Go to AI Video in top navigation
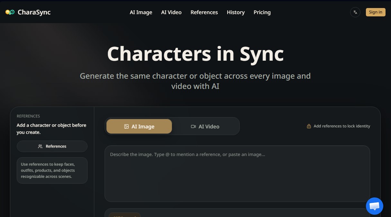Image resolution: width=391 pixels, height=217 pixels. [171, 12]
